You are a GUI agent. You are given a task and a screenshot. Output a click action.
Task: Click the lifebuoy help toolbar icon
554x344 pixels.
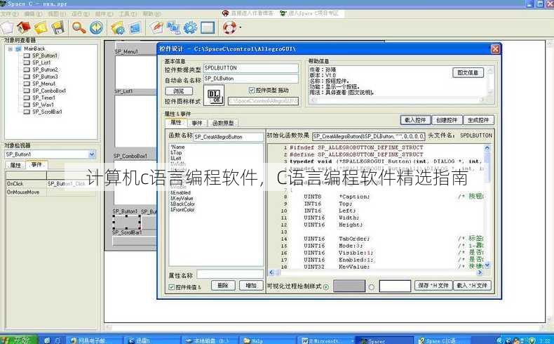pyautogui.click(x=229, y=27)
